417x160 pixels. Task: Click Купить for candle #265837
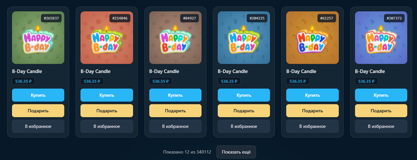coord(38,95)
